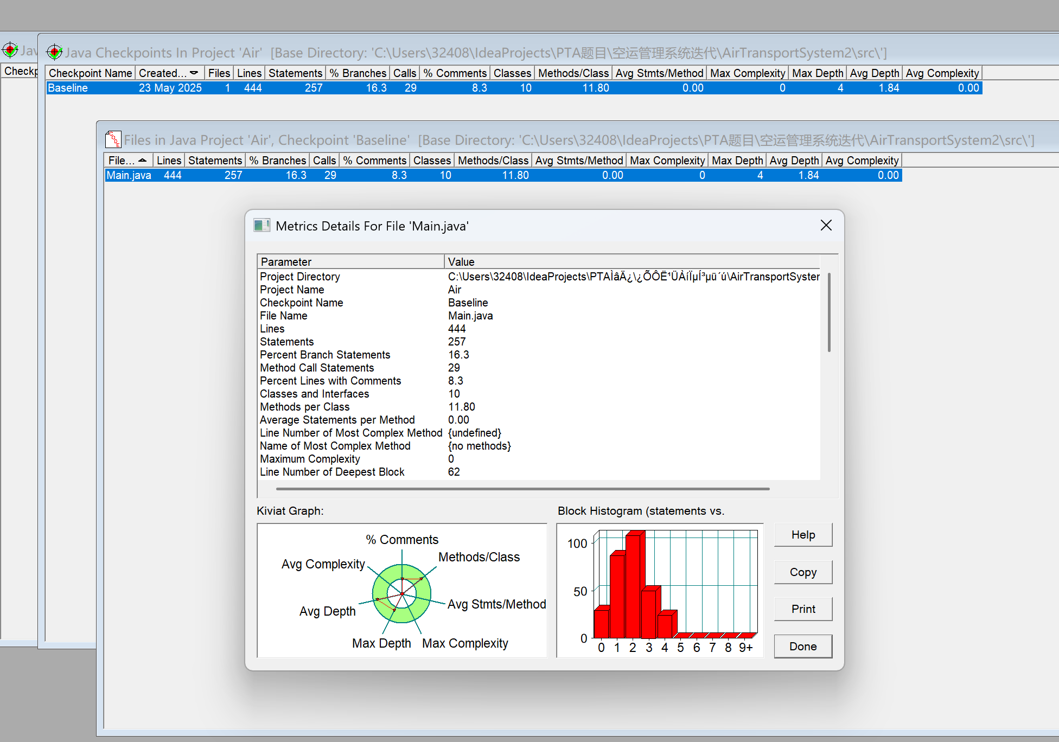
Task: Sort by the Created column header arrow
Action: click(194, 73)
